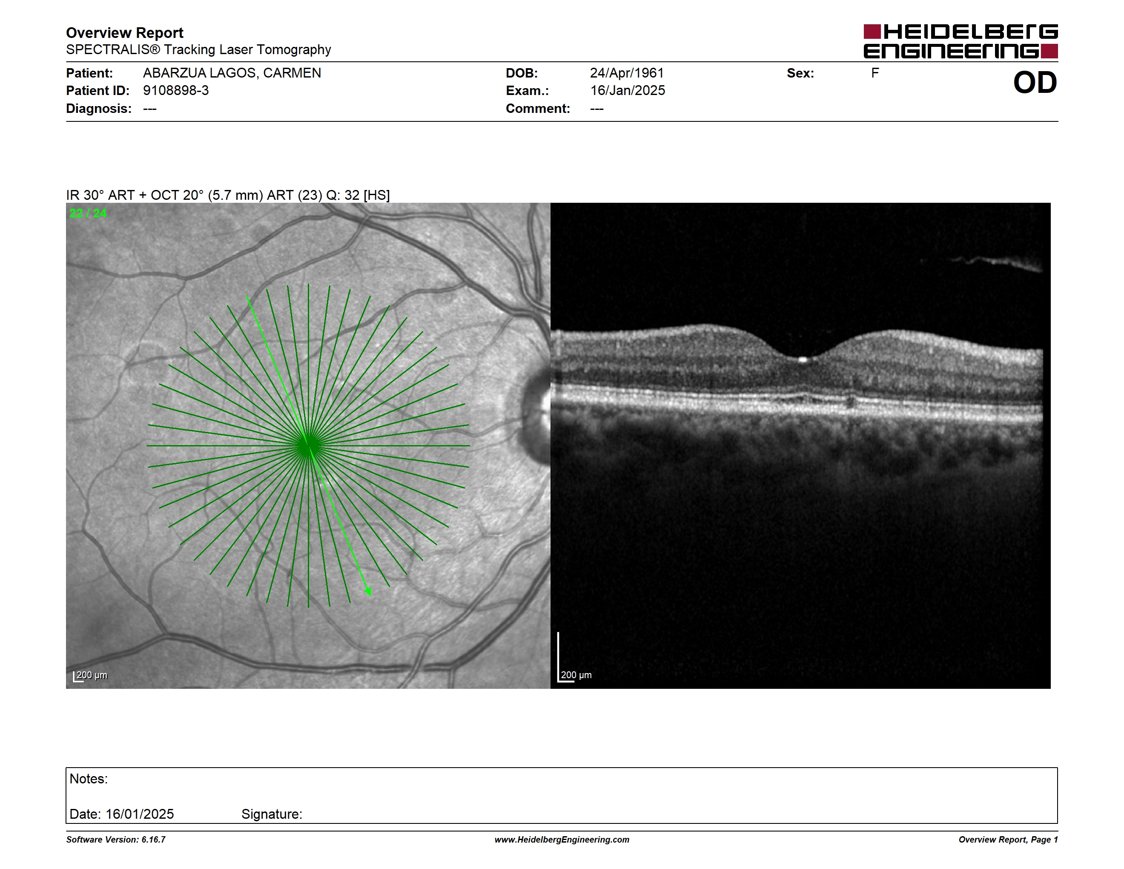The width and height of the screenshot is (1124, 869).
Task: Click the 'Diagnosis:' label
Action: [98, 109]
